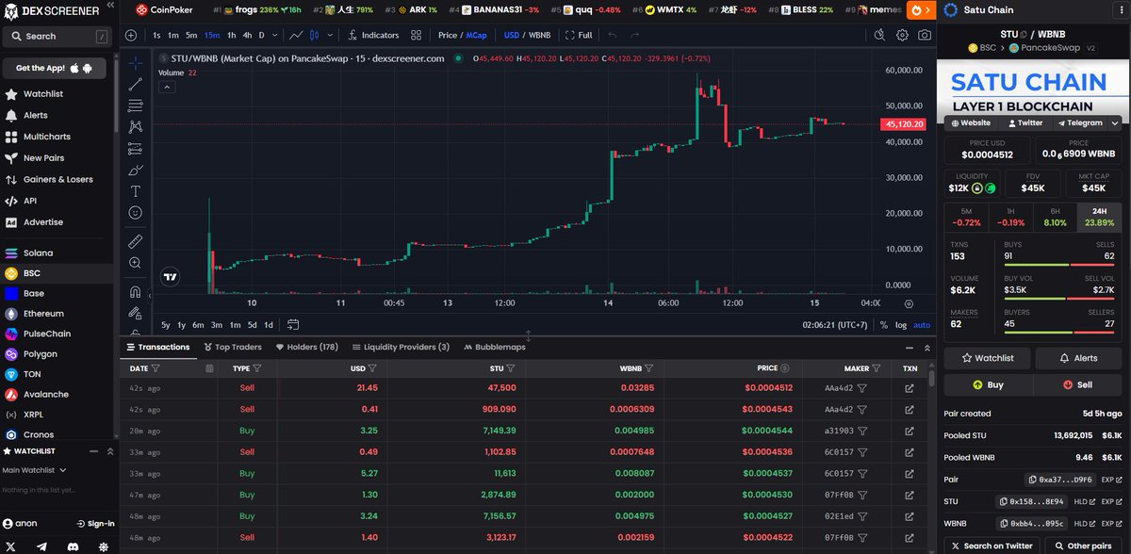Open external transaction link for a31903 row

910,431
